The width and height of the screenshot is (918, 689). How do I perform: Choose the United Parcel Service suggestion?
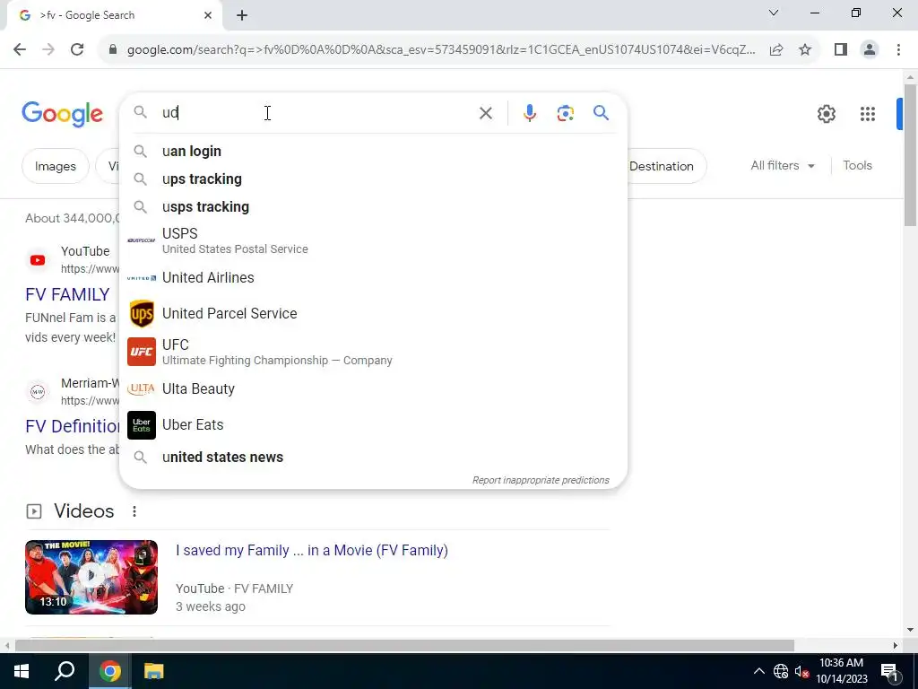(x=373, y=313)
